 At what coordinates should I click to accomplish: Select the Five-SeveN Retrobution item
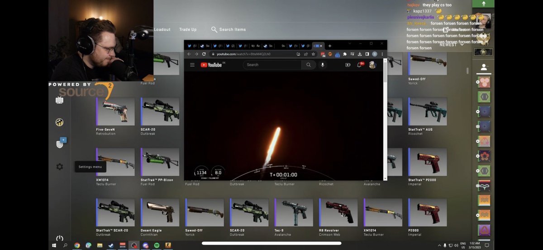[x=115, y=117]
